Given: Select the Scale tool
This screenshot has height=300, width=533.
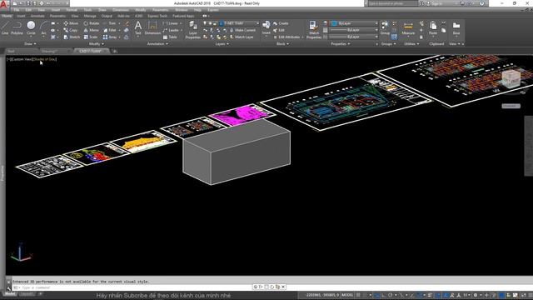Looking at the screenshot, I should [91, 37].
